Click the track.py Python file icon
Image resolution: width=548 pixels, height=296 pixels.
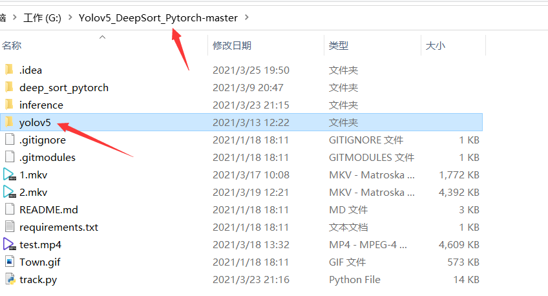coord(10,279)
